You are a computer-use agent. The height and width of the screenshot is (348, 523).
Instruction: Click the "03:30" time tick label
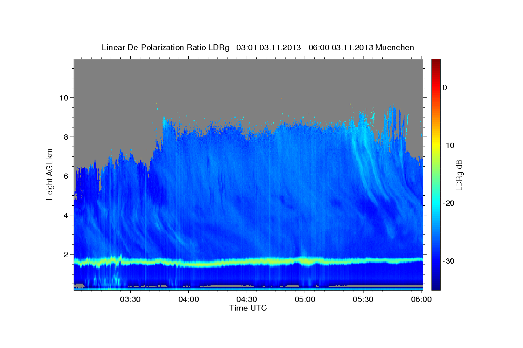pos(130,299)
